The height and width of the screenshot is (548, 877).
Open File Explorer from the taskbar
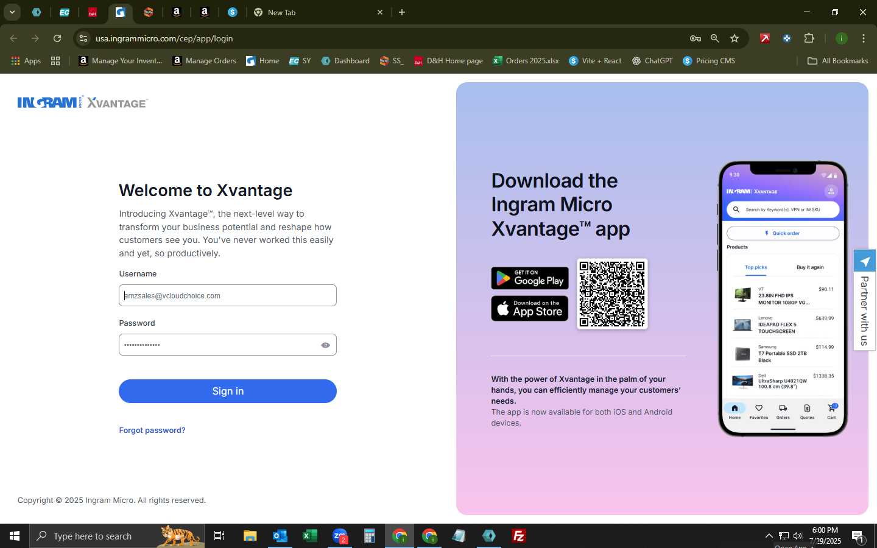[250, 536]
